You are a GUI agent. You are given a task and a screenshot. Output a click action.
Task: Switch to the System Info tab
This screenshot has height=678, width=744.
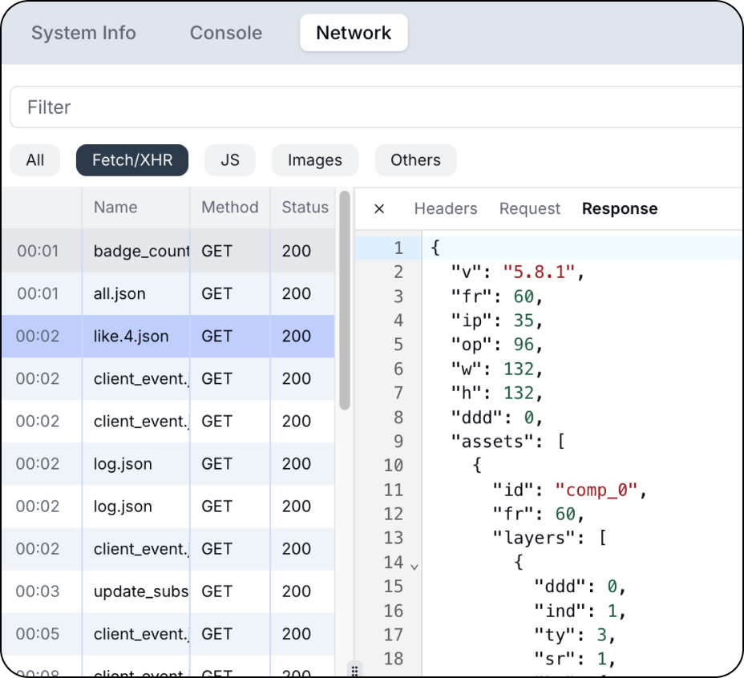[83, 33]
